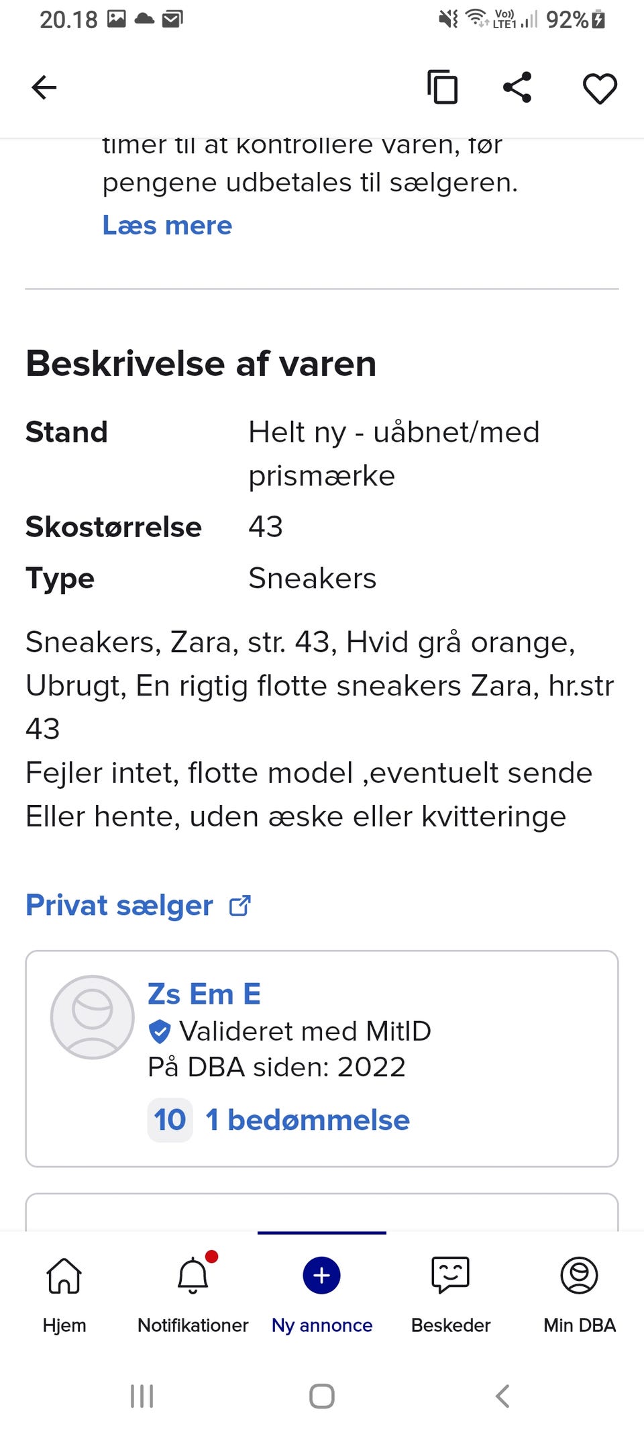Screen dimensions: 644x1432
Task: Tap external link icon beside Privat sælger
Action: click(x=240, y=906)
